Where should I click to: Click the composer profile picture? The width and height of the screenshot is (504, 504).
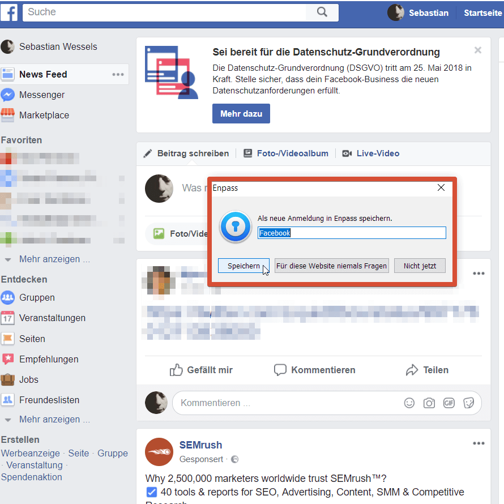[x=159, y=189]
